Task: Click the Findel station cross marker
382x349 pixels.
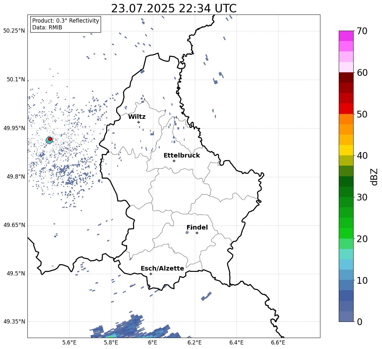Action: coord(197,233)
